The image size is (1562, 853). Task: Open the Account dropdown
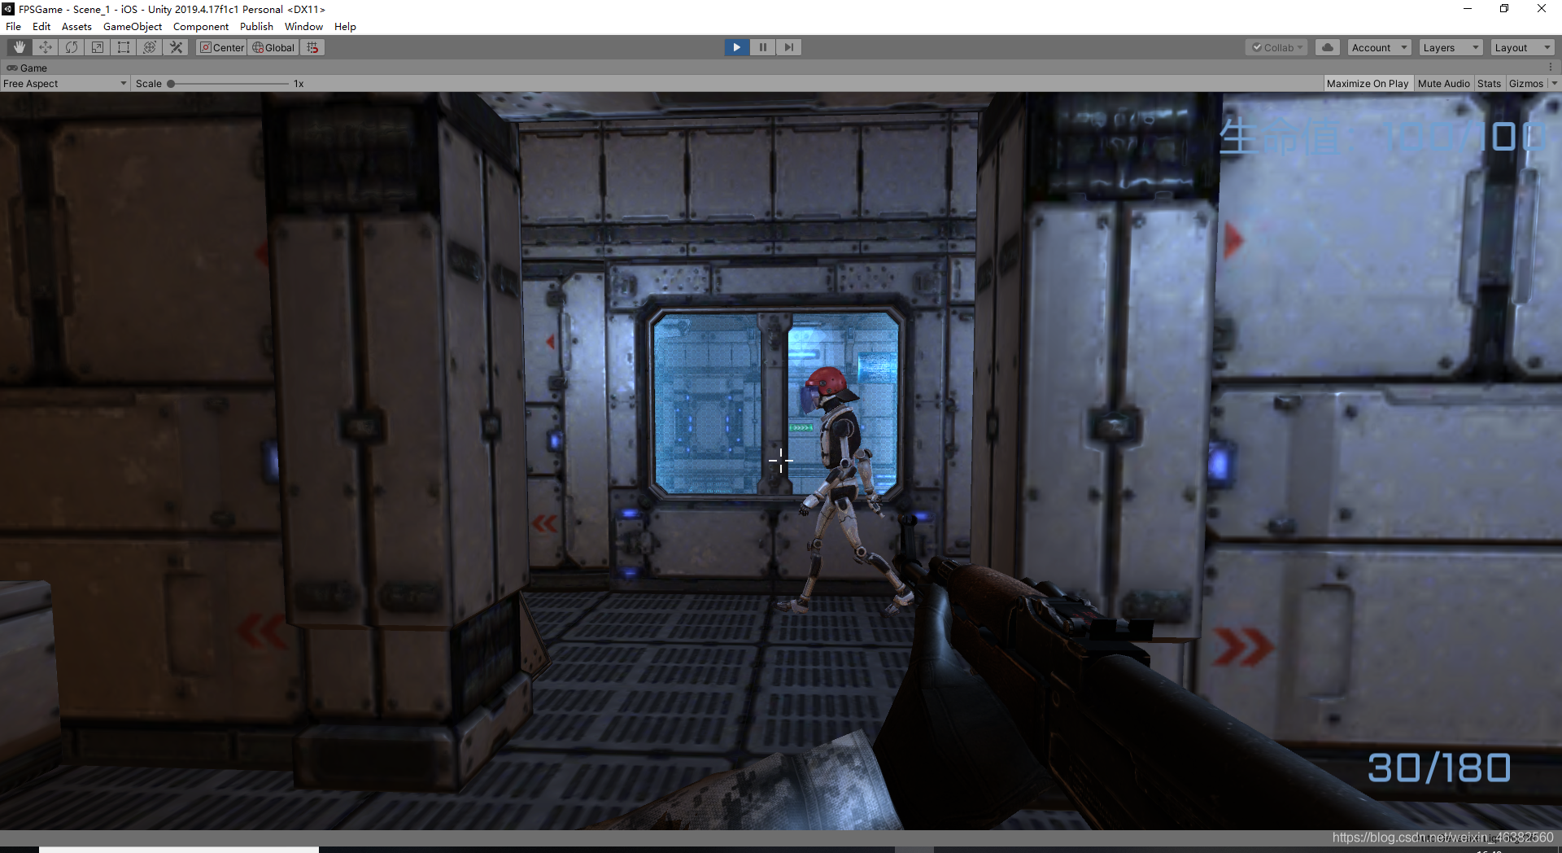click(x=1379, y=47)
